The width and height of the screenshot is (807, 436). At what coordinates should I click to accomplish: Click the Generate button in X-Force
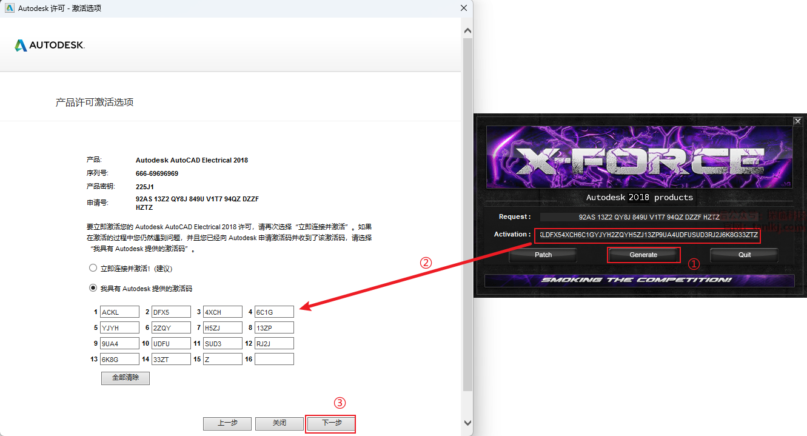[x=643, y=255]
